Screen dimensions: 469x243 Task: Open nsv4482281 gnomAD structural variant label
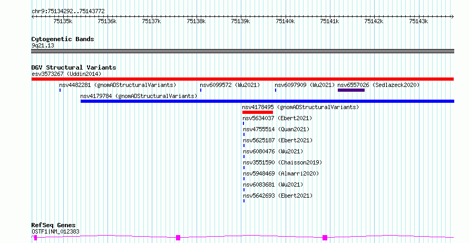(x=118, y=85)
